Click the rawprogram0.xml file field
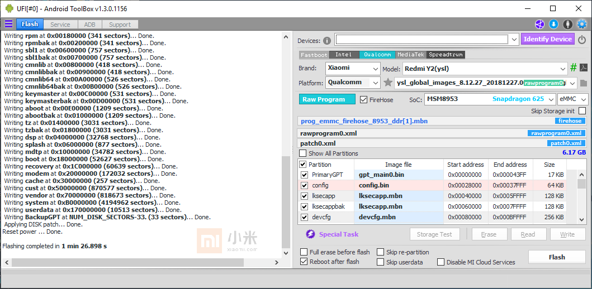Viewport: 592px width, 289px height. (x=442, y=133)
